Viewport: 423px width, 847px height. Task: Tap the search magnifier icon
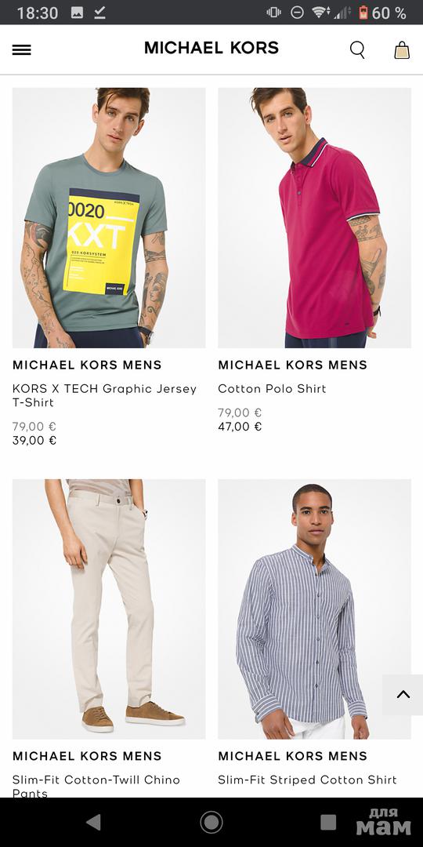pos(357,49)
